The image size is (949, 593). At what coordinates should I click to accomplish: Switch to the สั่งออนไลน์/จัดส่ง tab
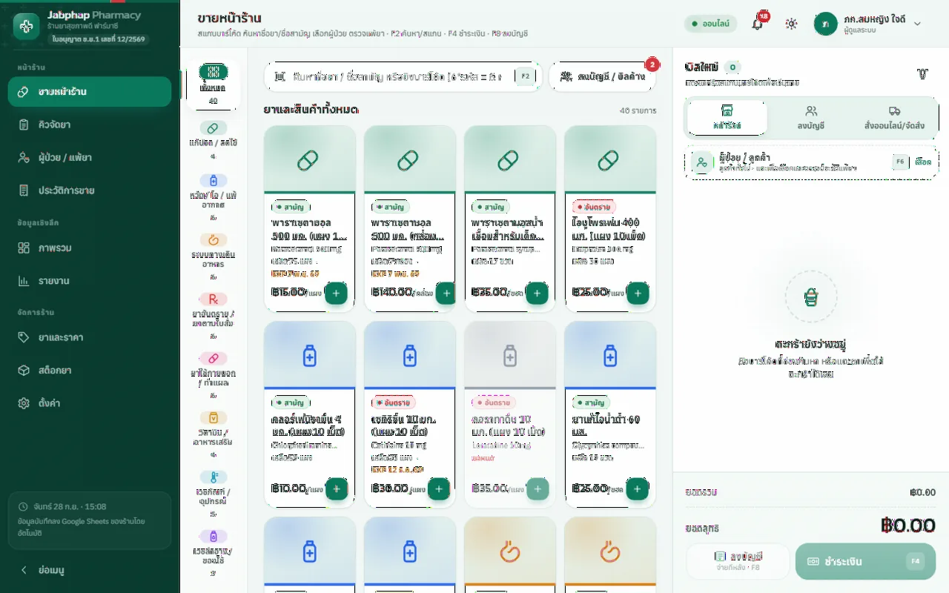[x=894, y=118]
